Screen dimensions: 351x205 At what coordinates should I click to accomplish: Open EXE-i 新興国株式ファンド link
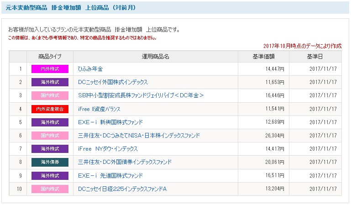click(110, 122)
